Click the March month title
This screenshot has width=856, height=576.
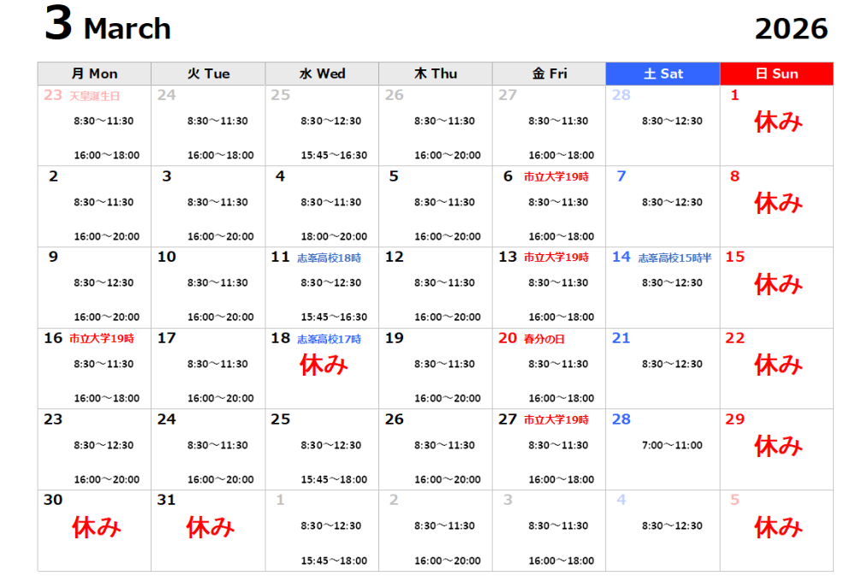pyautogui.click(x=127, y=29)
